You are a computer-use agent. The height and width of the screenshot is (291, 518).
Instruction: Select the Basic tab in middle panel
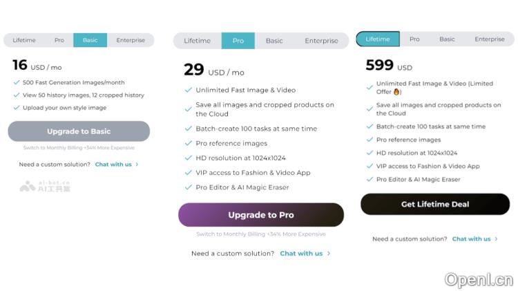coord(274,41)
